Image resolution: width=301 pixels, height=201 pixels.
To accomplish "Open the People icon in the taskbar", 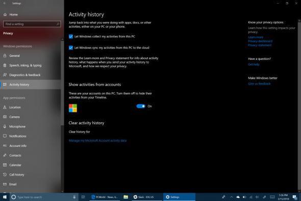I will pyautogui.click(x=223, y=197).
